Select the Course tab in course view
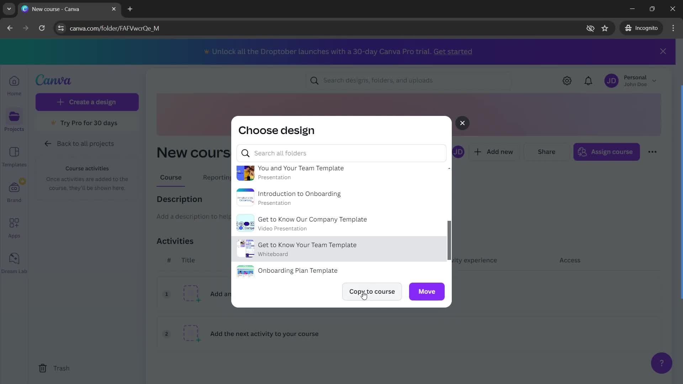Image resolution: width=683 pixels, height=384 pixels. (171, 177)
